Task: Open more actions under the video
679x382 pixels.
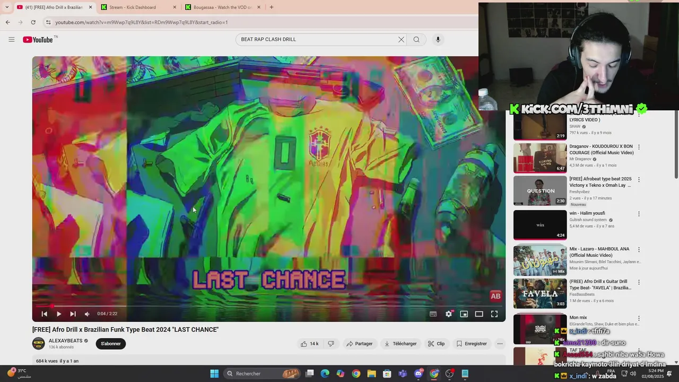Action: (500, 344)
